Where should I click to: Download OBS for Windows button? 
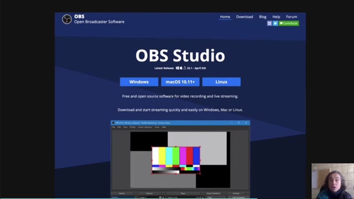coord(139,82)
